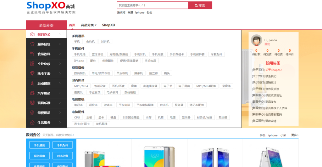Click 更多 in the 数码办公 section

(x=295, y=135)
